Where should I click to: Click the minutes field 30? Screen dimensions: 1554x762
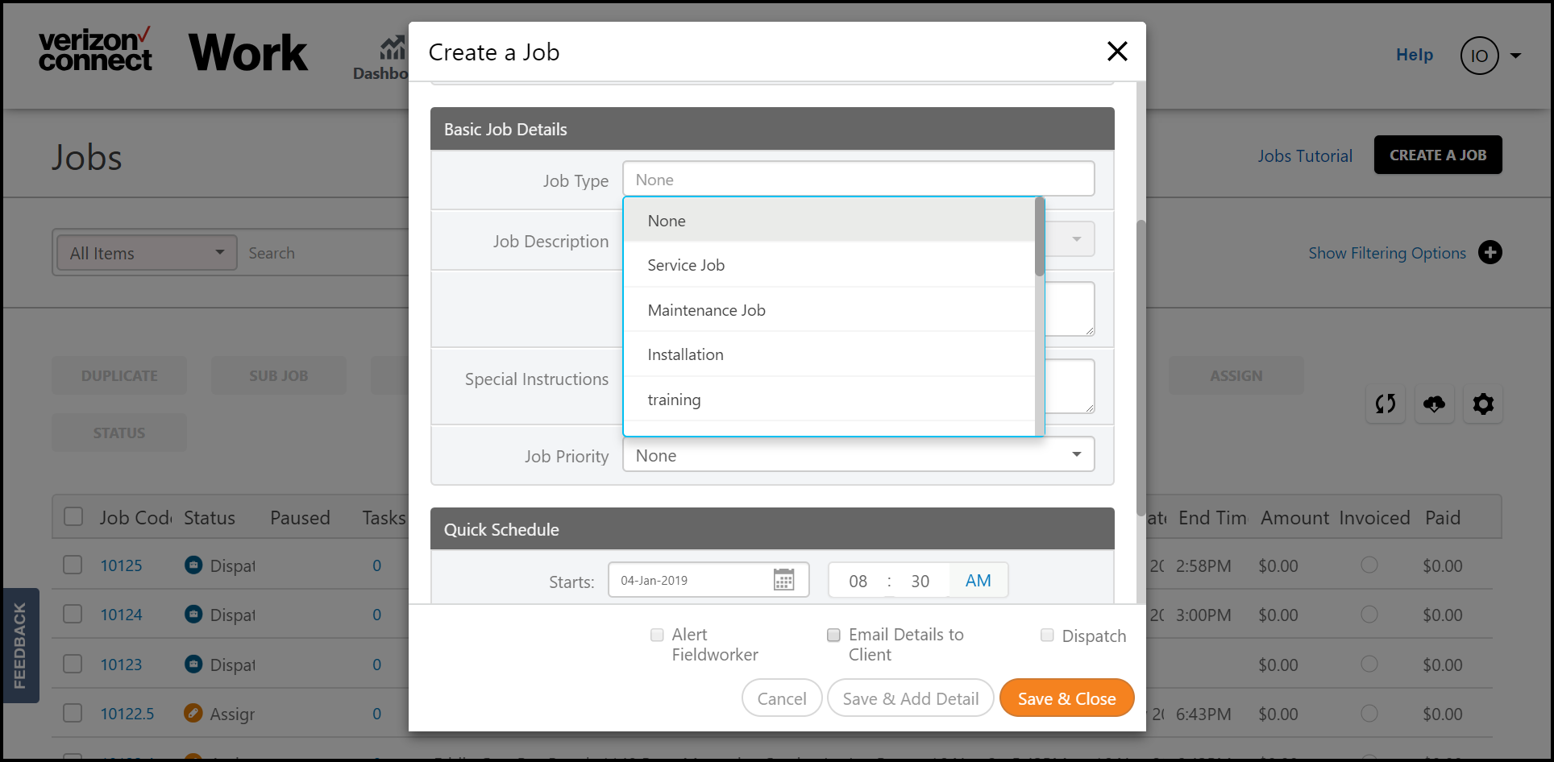920,581
